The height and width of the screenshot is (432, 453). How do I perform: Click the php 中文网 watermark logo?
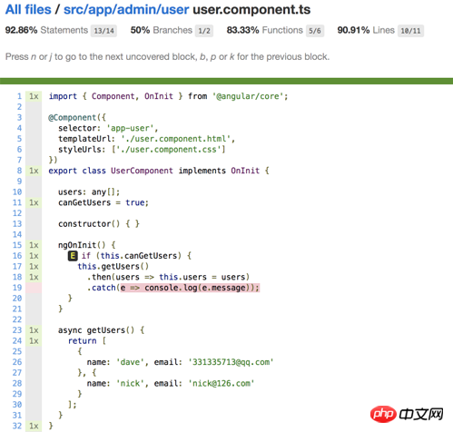click(x=407, y=414)
